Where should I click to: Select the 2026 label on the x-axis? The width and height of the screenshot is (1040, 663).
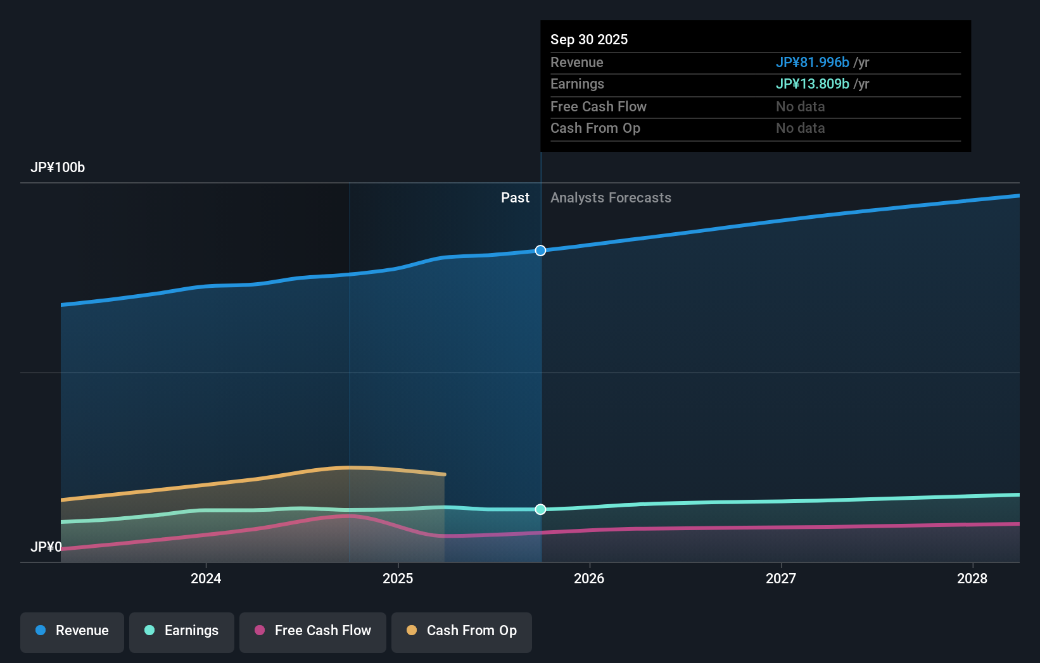(589, 578)
